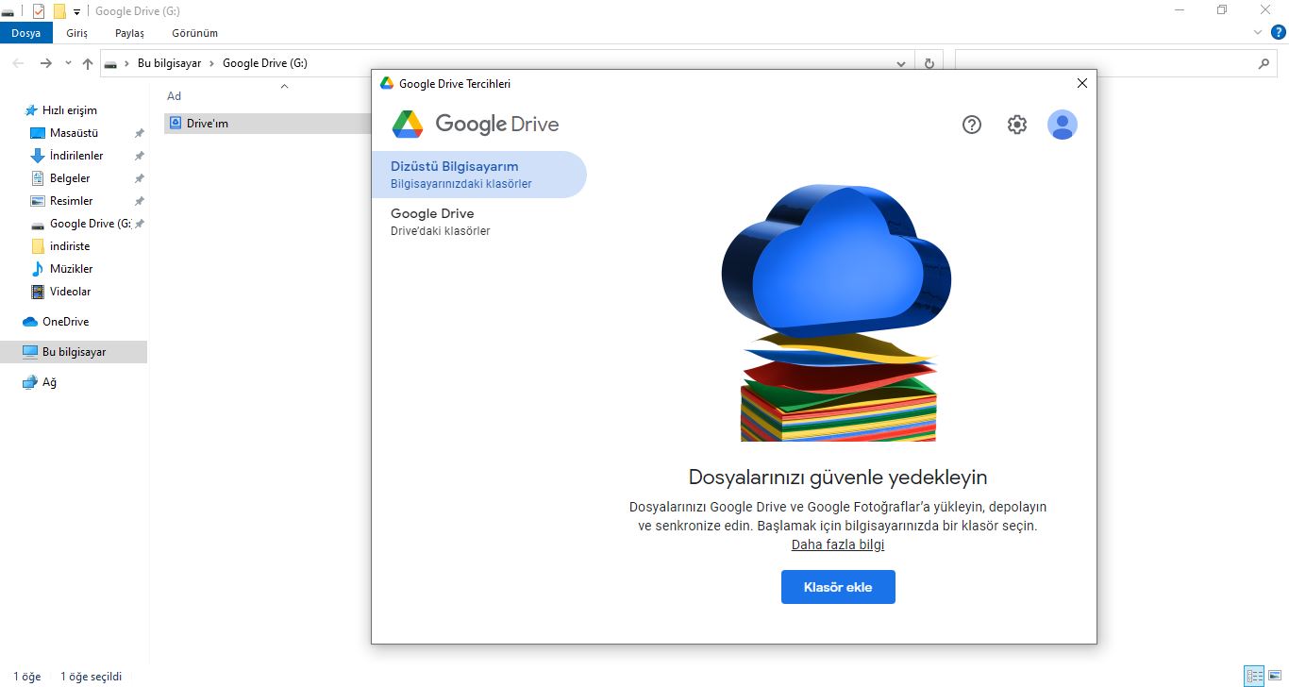Open Google Drive help icon
The height and width of the screenshot is (687, 1289).
click(x=972, y=125)
